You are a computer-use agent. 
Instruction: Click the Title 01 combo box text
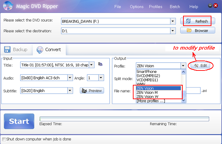tap(55, 65)
